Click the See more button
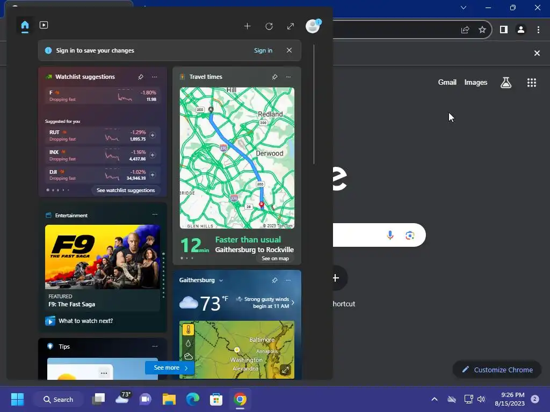Image resolution: width=550 pixels, height=412 pixels. click(x=170, y=368)
